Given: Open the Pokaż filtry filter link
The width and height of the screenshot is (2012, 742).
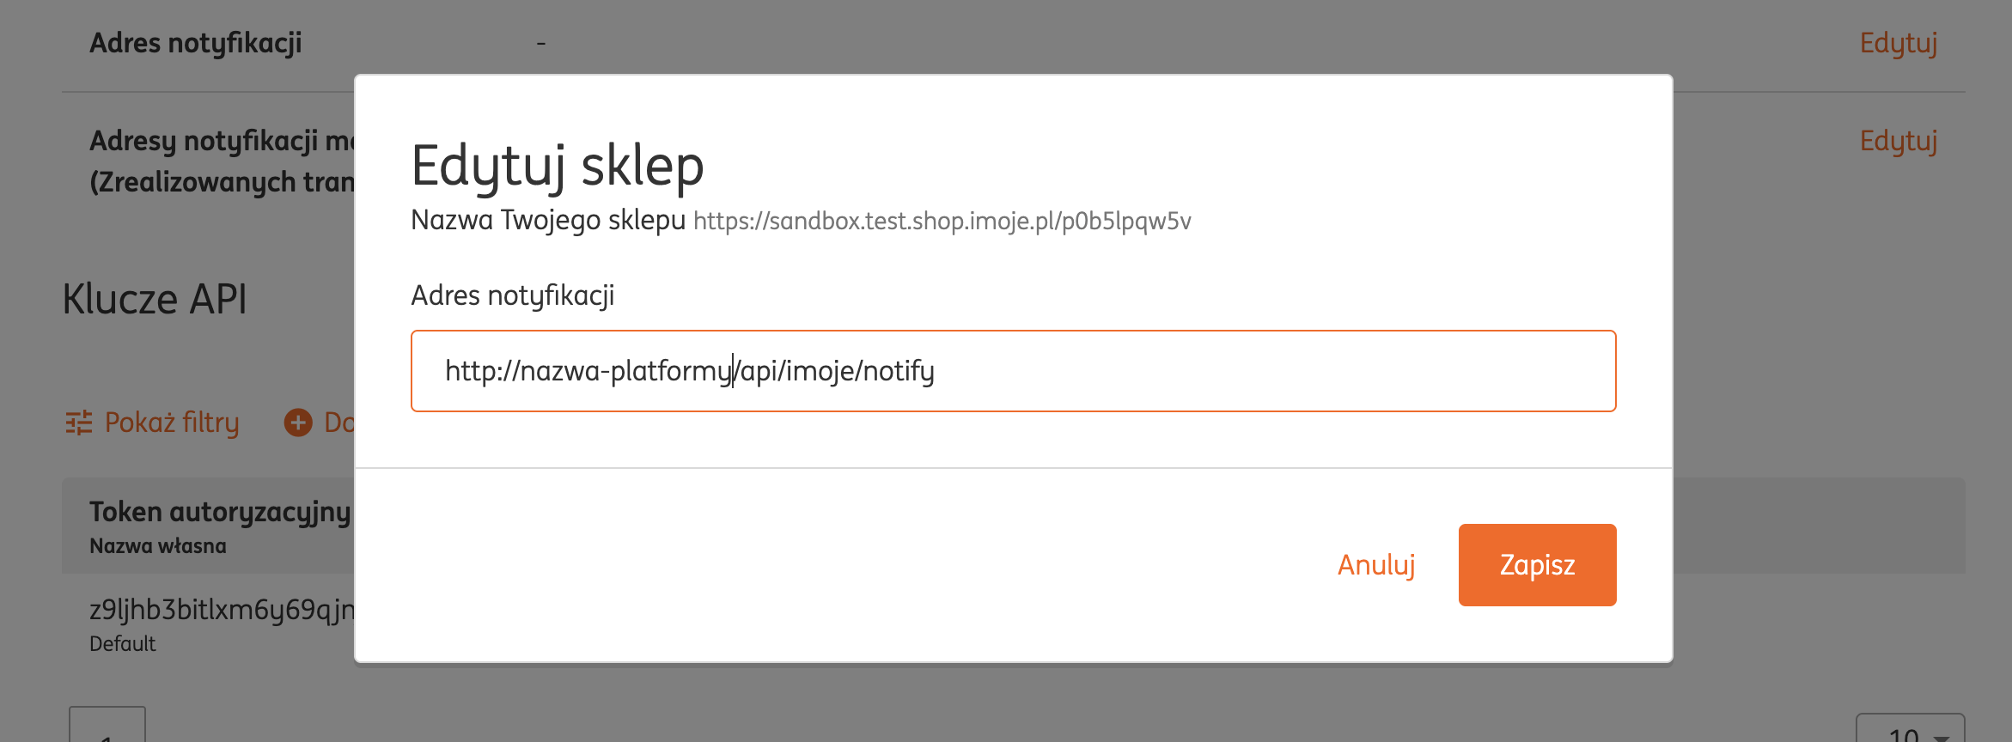Looking at the screenshot, I should click(172, 423).
